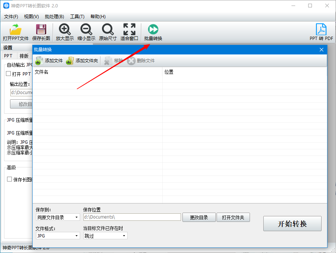Zoom out with 缩小显示
Screen dimensions: 336x253
[86, 32]
